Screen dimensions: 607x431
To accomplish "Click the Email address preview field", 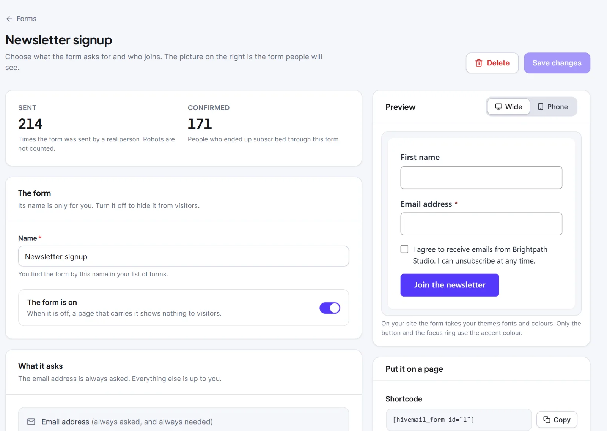I will coord(481,224).
